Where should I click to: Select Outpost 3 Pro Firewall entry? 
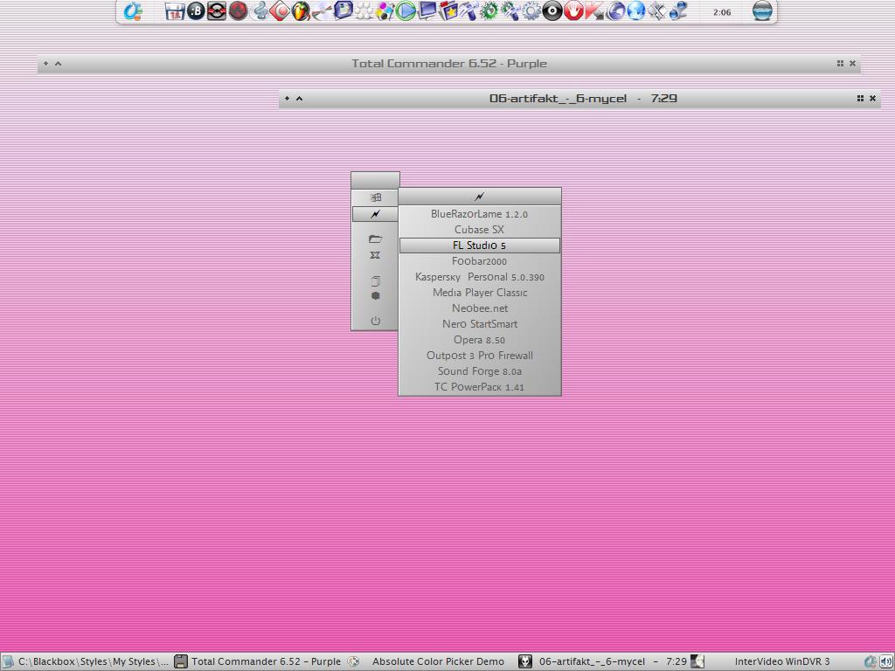click(480, 355)
